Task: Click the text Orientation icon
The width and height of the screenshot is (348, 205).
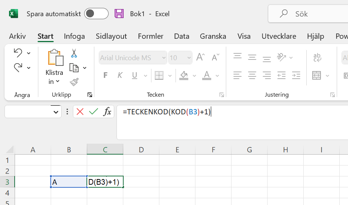Action: 281,57
